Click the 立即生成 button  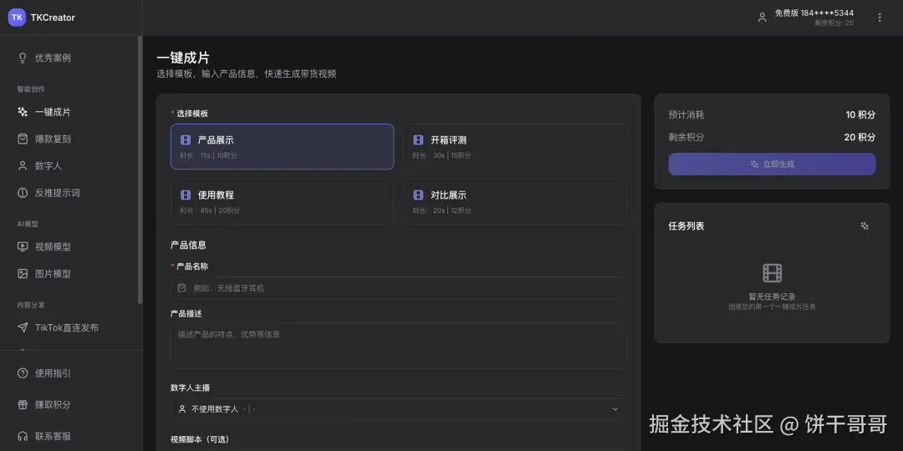coord(773,164)
